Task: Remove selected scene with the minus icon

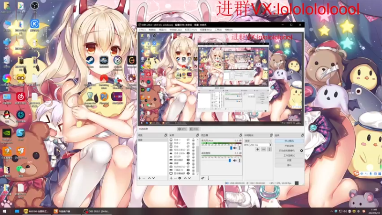Action: (x=144, y=178)
